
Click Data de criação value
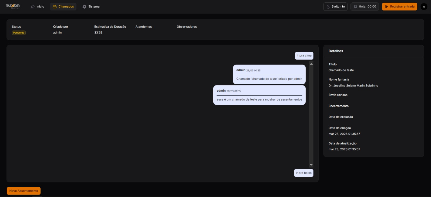tap(344, 134)
